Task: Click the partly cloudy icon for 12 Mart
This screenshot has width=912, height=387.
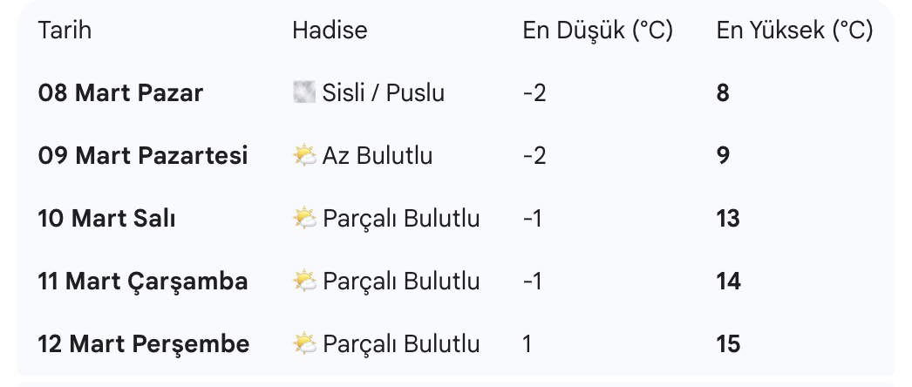Action: 304,343
